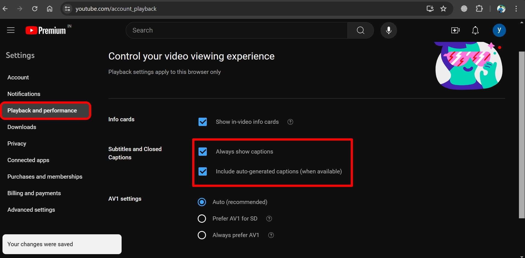Select Auto (recommended) AV1 option
This screenshot has height=258, width=525.
pos(202,202)
